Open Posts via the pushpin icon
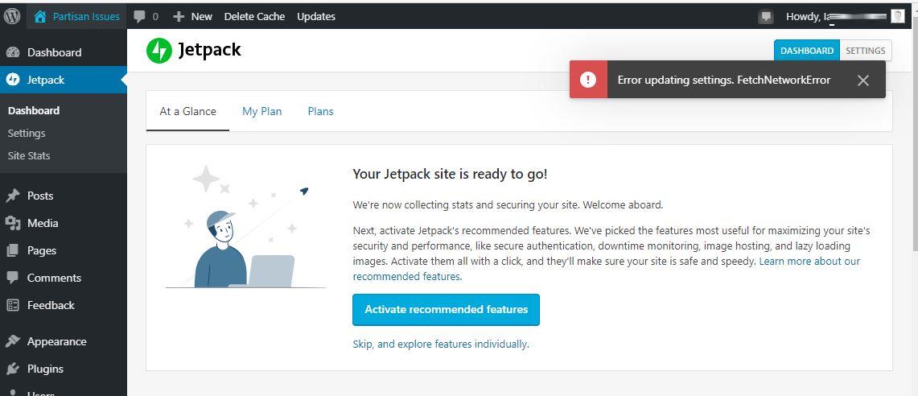 click(13, 196)
